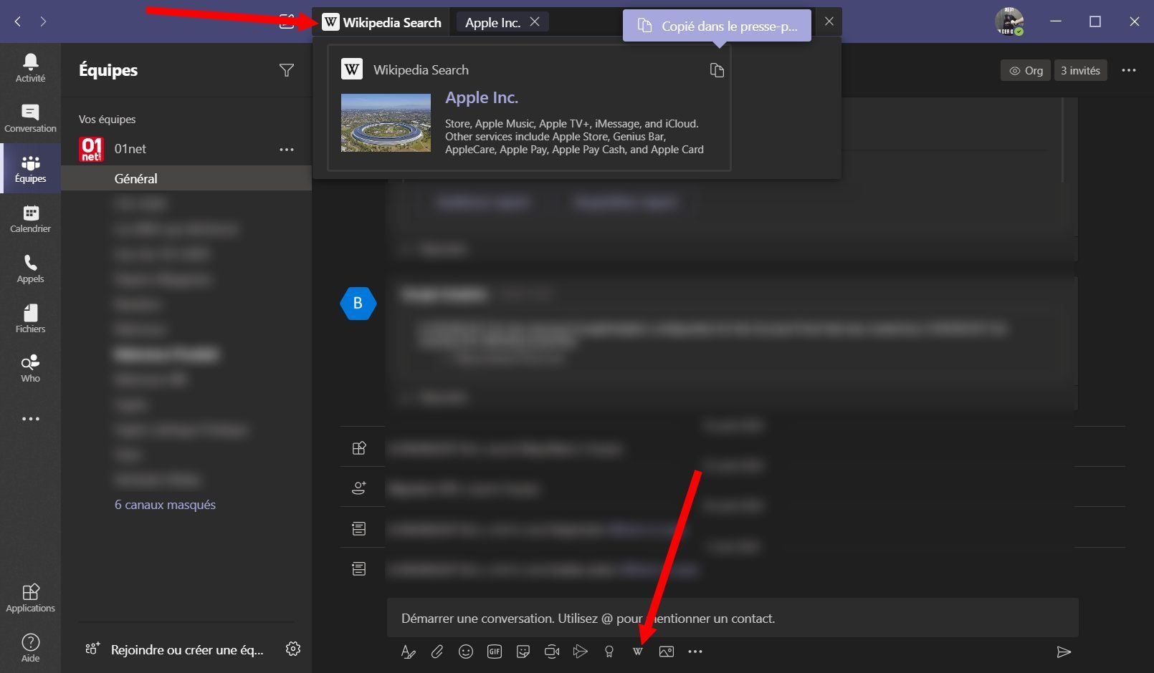Go forward with the navigation arrow

pos(44,21)
